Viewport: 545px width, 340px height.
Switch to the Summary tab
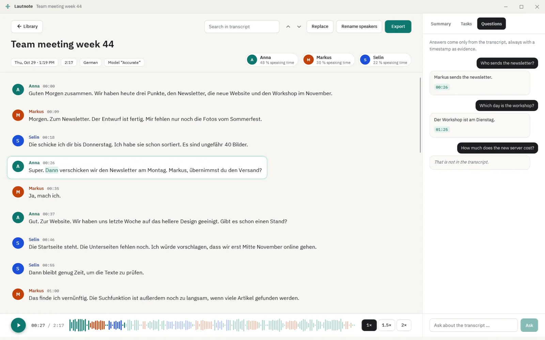coord(441,24)
